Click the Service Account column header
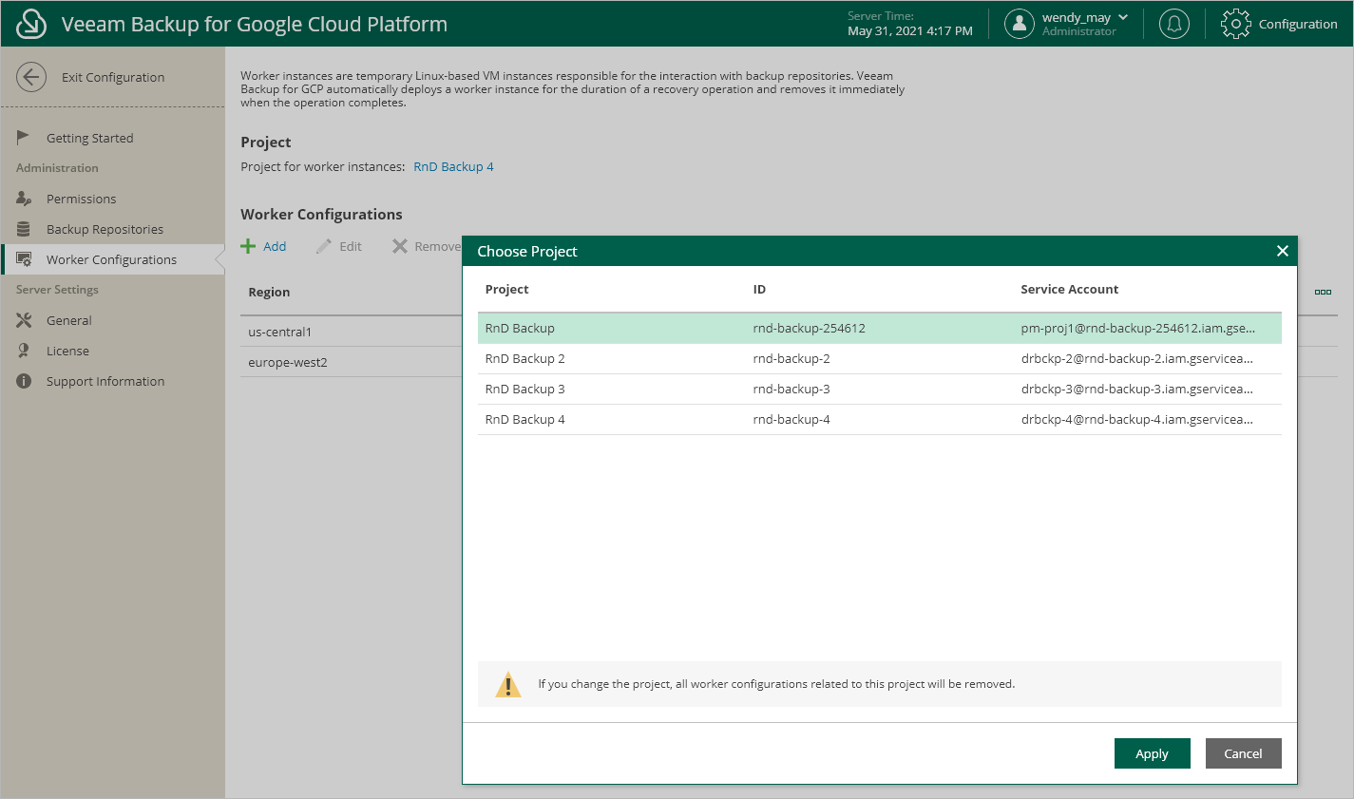The width and height of the screenshot is (1354, 799). coord(1069,289)
